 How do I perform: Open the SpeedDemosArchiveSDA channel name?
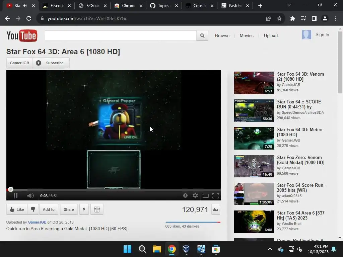pyautogui.click(x=303, y=112)
